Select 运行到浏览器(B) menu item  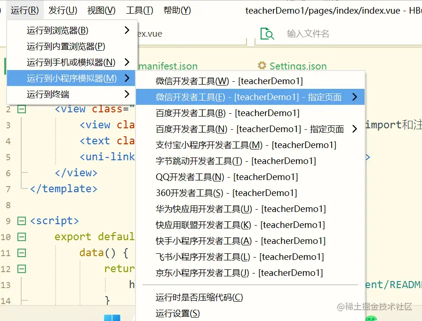pyautogui.click(x=71, y=31)
